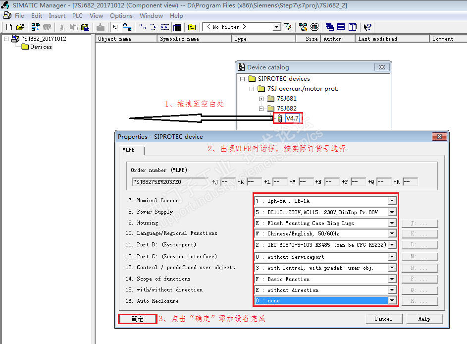Open the Window menu
The width and height of the screenshot is (467, 344).
152,16
